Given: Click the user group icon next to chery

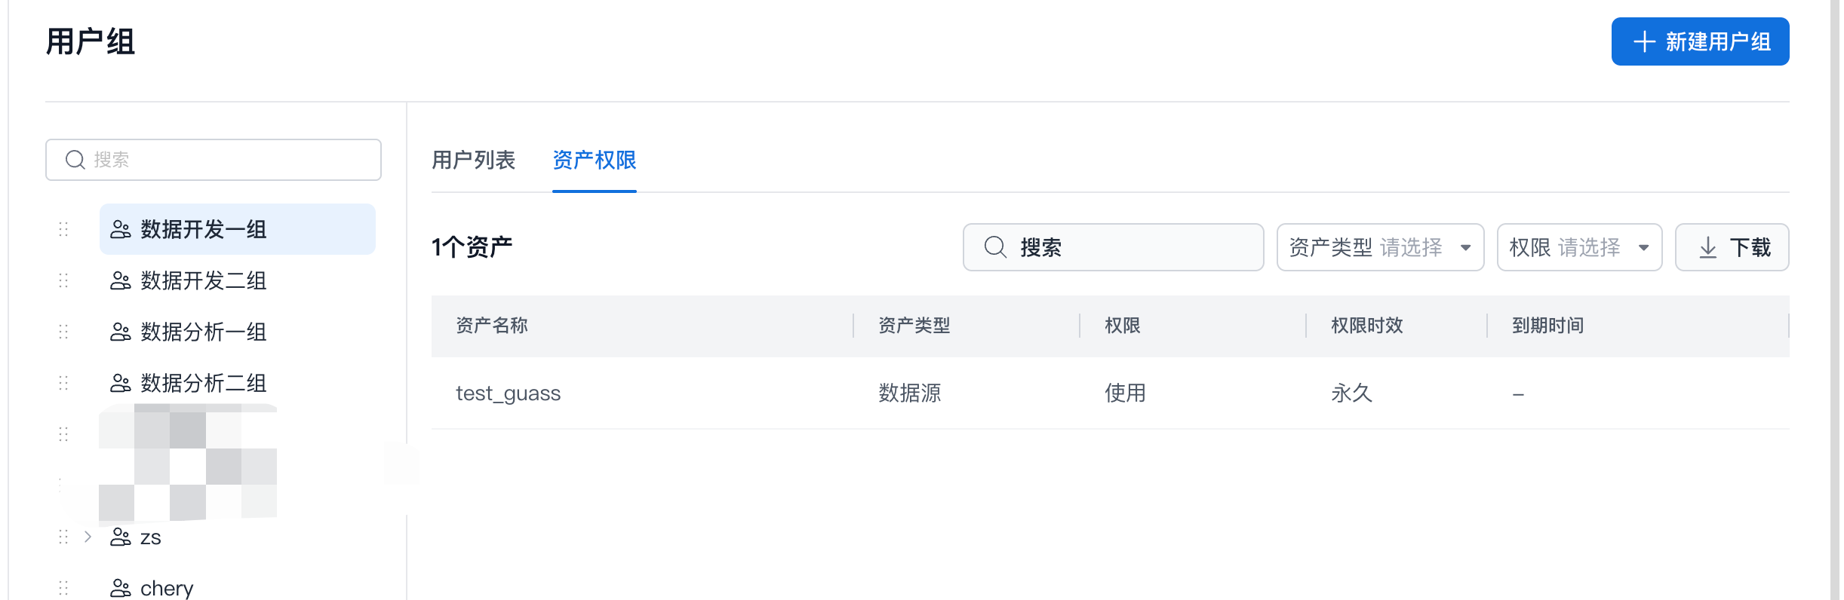Looking at the screenshot, I should click(x=120, y=588).
